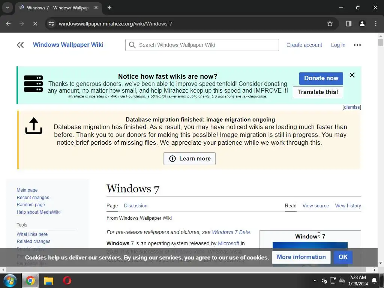Launch Opera from the taskbar
The width and height of the screenshot is (384, 288).
[67, 280]
